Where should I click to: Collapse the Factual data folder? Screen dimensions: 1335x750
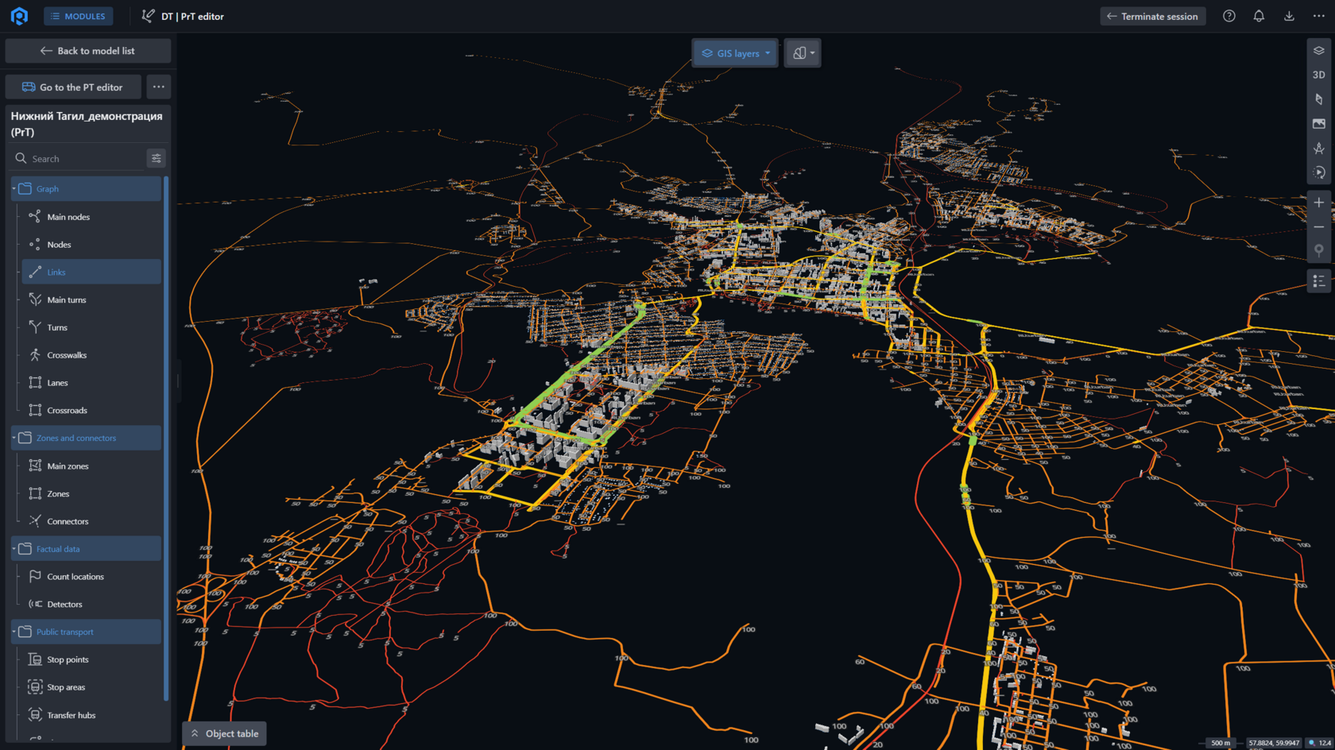14,549
